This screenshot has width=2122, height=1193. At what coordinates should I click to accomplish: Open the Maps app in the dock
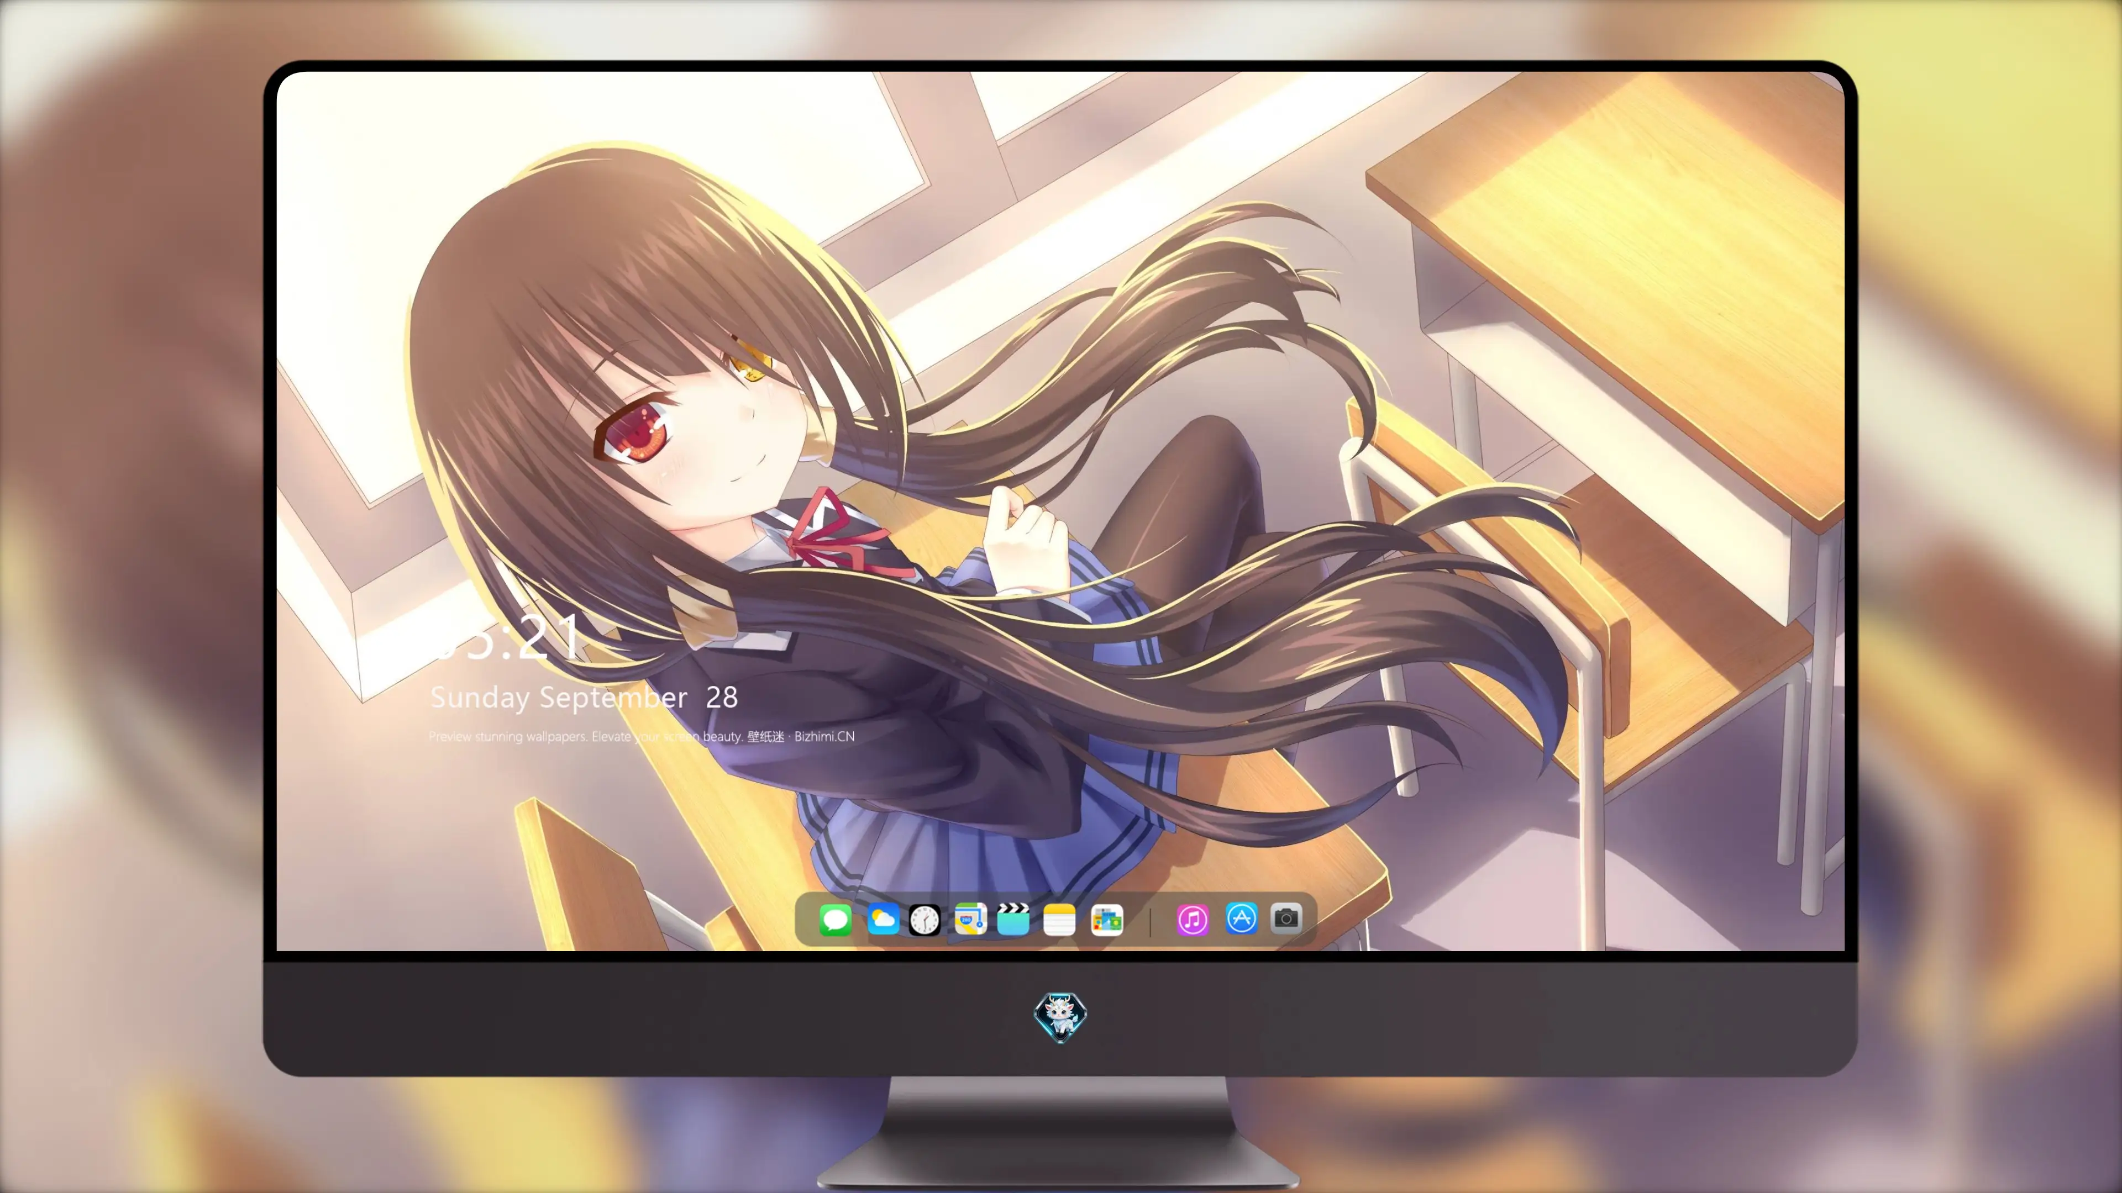pyautogui.click(x=970, y=919)
